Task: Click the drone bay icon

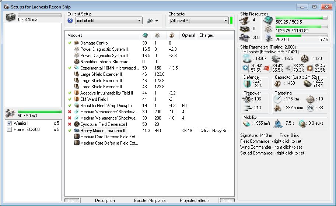Action: click(x=10, y=113)
